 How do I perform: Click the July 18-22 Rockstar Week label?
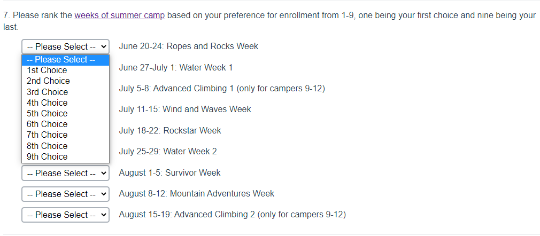click(169, 131)
